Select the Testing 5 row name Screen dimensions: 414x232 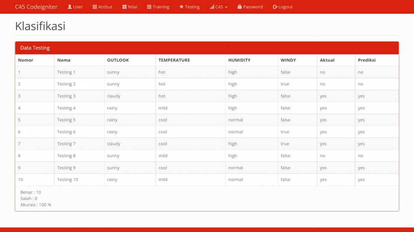coord(66,120)
